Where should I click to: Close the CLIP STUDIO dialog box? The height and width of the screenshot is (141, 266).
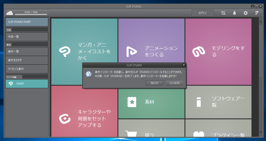click(183, 65)
